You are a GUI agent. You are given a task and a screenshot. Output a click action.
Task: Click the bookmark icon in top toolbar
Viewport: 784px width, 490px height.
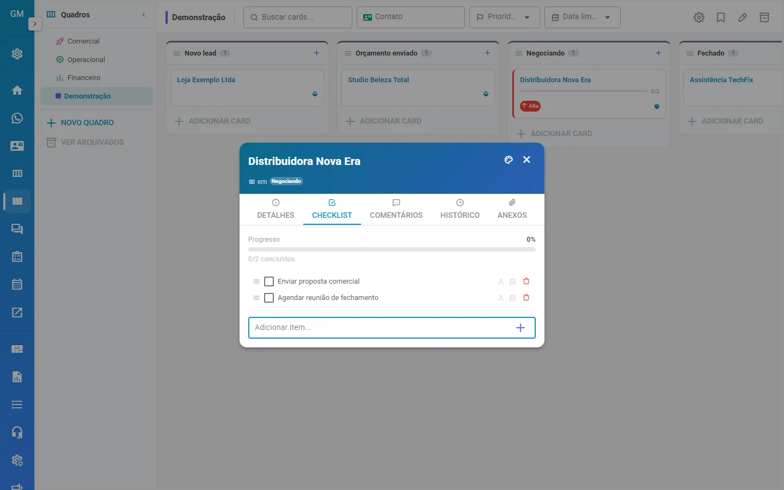721,17
